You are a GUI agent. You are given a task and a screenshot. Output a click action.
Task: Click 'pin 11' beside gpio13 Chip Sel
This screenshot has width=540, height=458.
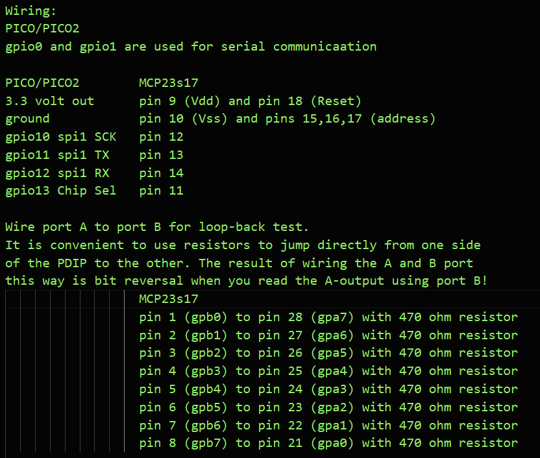161,191
